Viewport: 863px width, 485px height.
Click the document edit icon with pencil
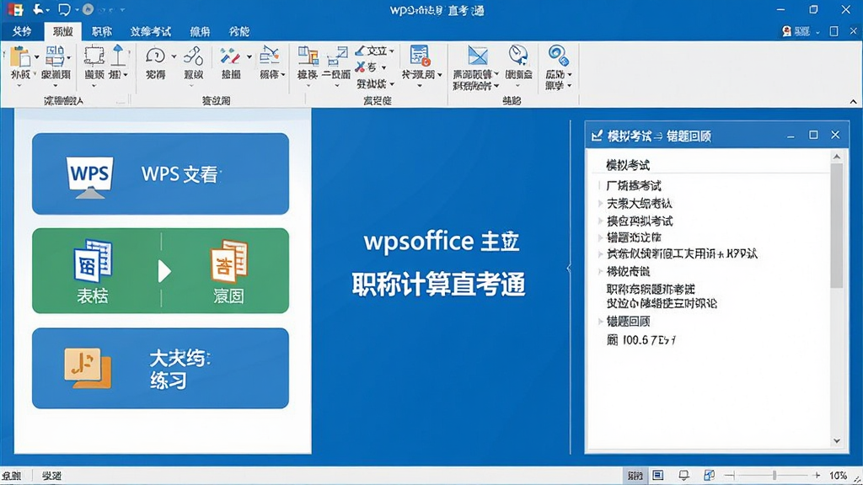click(269, 56)
